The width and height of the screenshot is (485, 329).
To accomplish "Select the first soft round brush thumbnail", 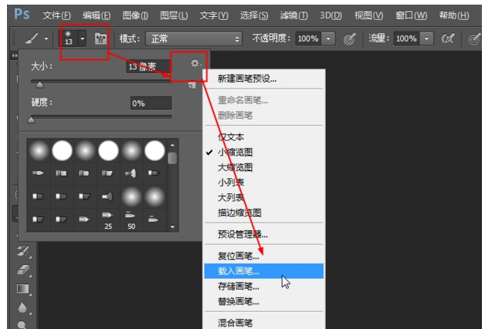I will tap(39, 150).
